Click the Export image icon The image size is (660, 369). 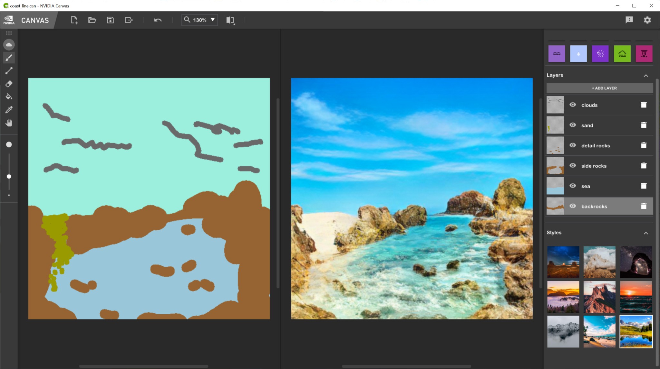[129, 20]
